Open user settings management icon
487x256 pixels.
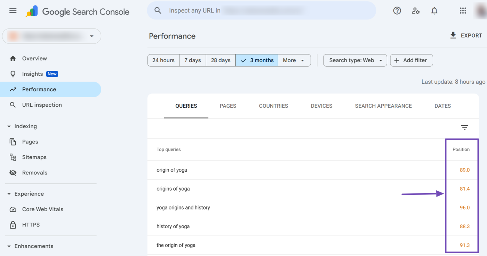(415, 11)
